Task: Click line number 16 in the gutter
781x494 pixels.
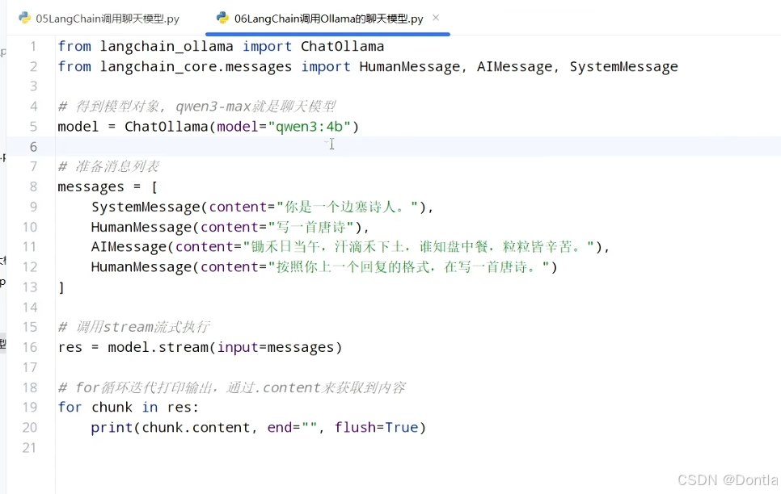Action: point(30,347)
